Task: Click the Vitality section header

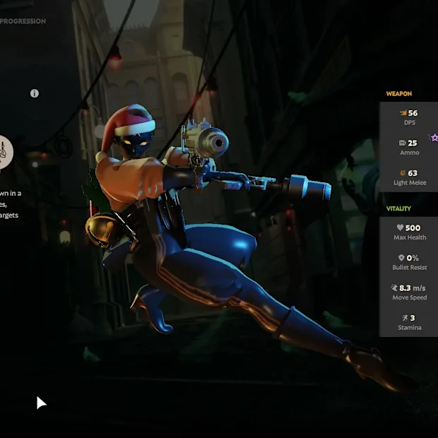Action: [398, 208]
